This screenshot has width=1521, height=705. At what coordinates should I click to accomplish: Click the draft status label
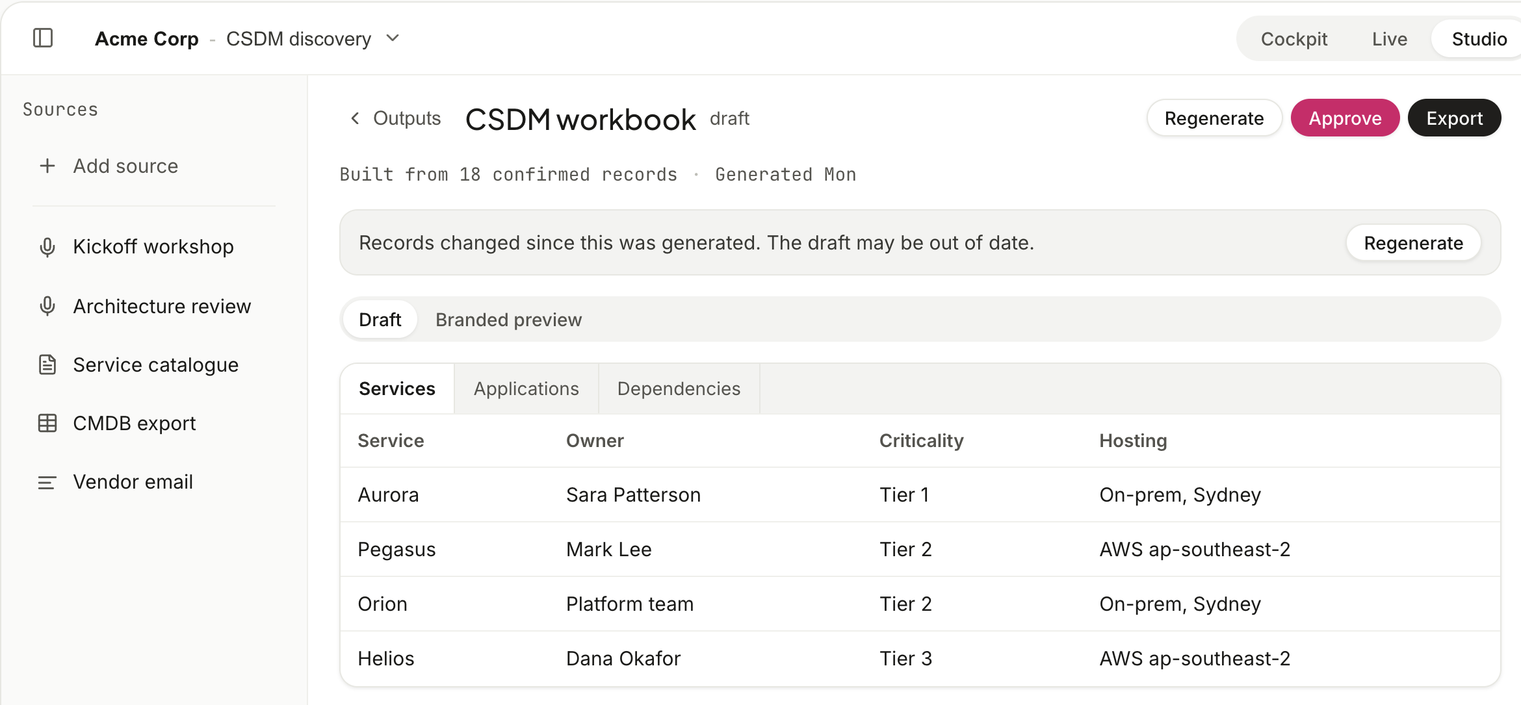729,119
